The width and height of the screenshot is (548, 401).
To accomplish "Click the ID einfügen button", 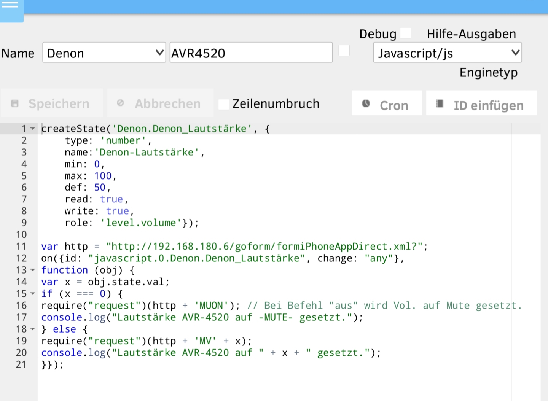I will tap(481, 103).
